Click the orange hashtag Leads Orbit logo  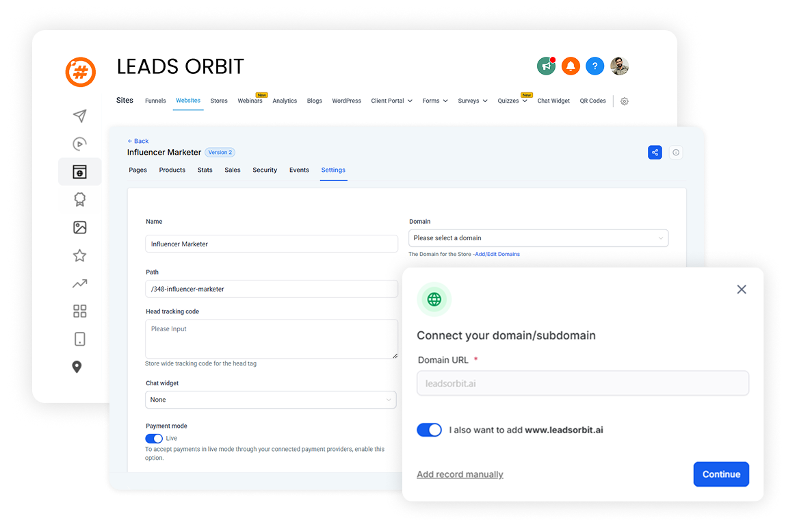click(x=80, y=72)
